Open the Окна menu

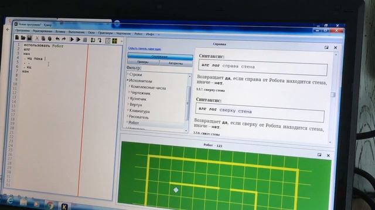tap(91, 33)
